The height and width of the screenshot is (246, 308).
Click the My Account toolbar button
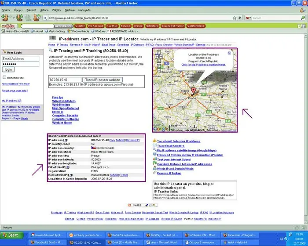click(x=95, y=26)
